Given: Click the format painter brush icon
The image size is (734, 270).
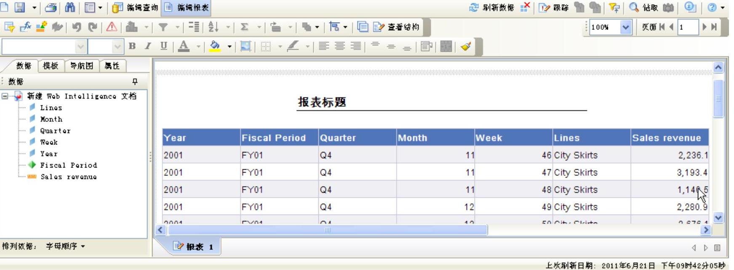Looking at the screenshot, I should tap(466, 46).
